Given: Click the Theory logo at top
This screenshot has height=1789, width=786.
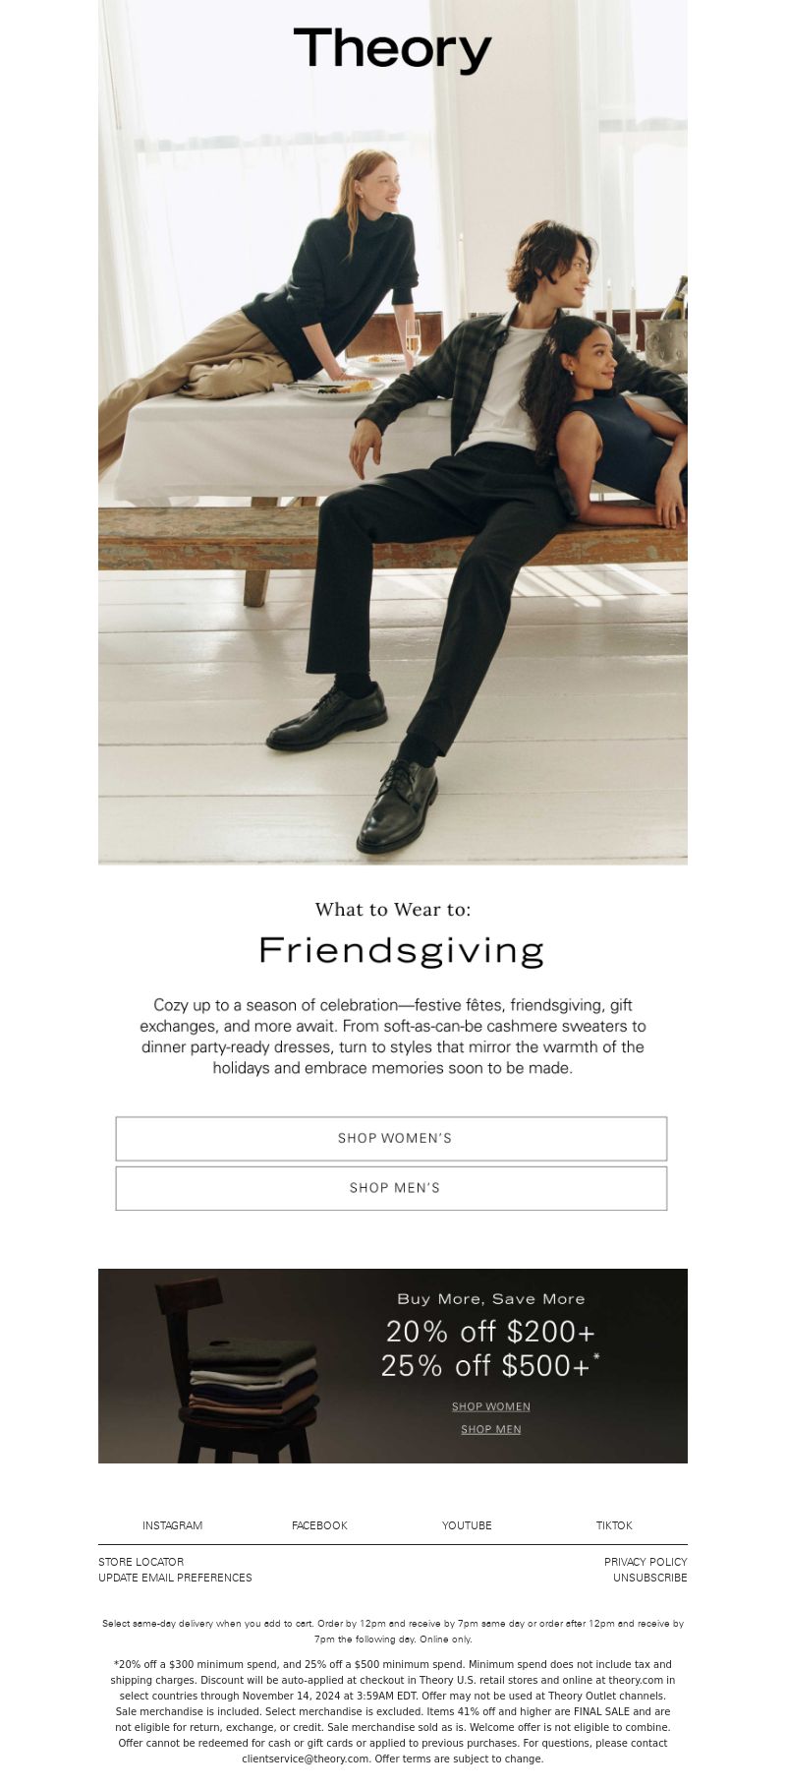Looking at the screenshot, I should 392,49.
